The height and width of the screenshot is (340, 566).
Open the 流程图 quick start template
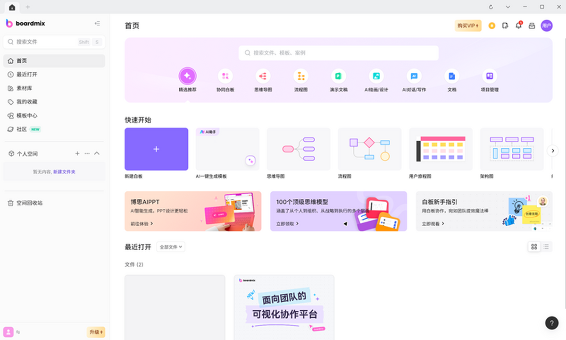point(370,149)
